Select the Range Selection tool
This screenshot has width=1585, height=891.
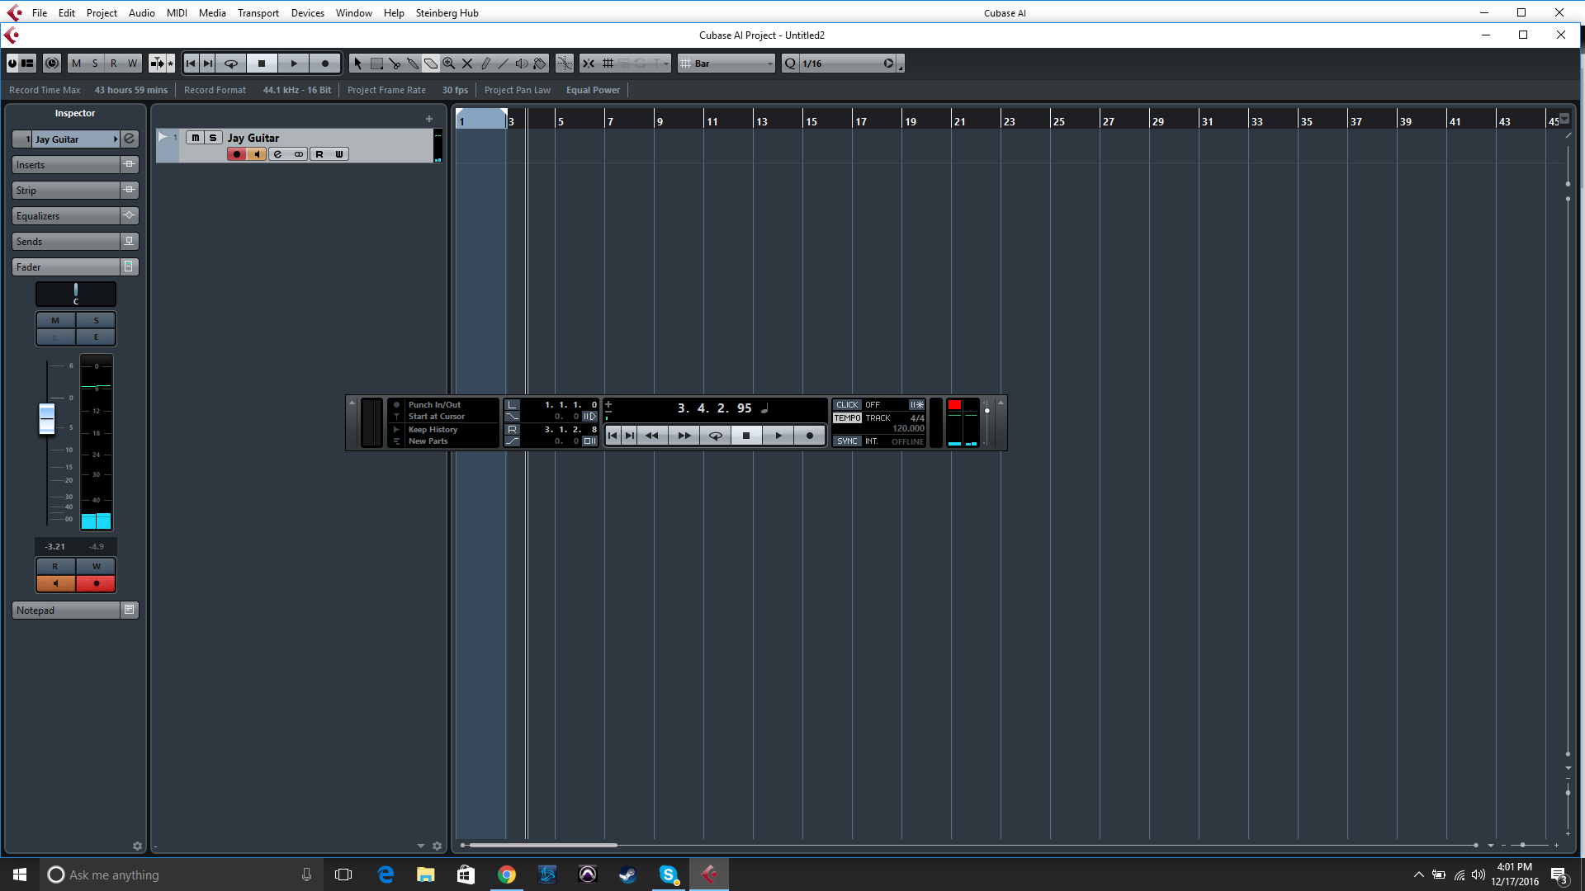[376, 64]
